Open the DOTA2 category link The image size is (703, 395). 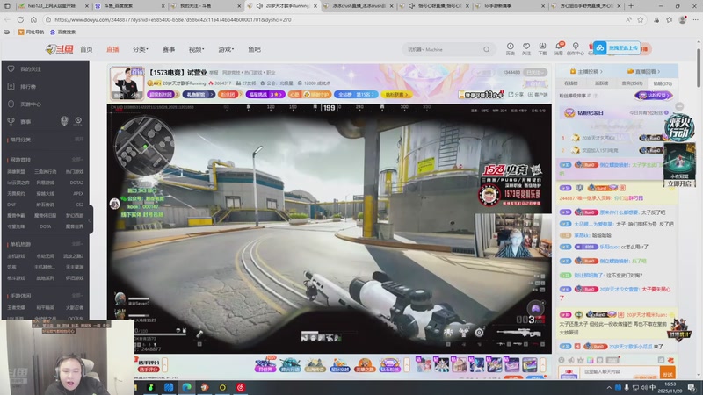(76, 183)
